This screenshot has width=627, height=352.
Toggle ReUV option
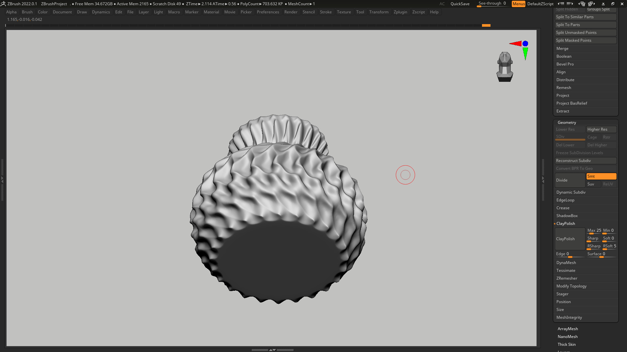point(609,184)
